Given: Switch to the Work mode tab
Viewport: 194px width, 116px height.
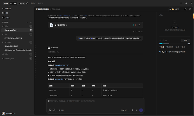Looking at the screenshot, I should [x=6, y=3].
